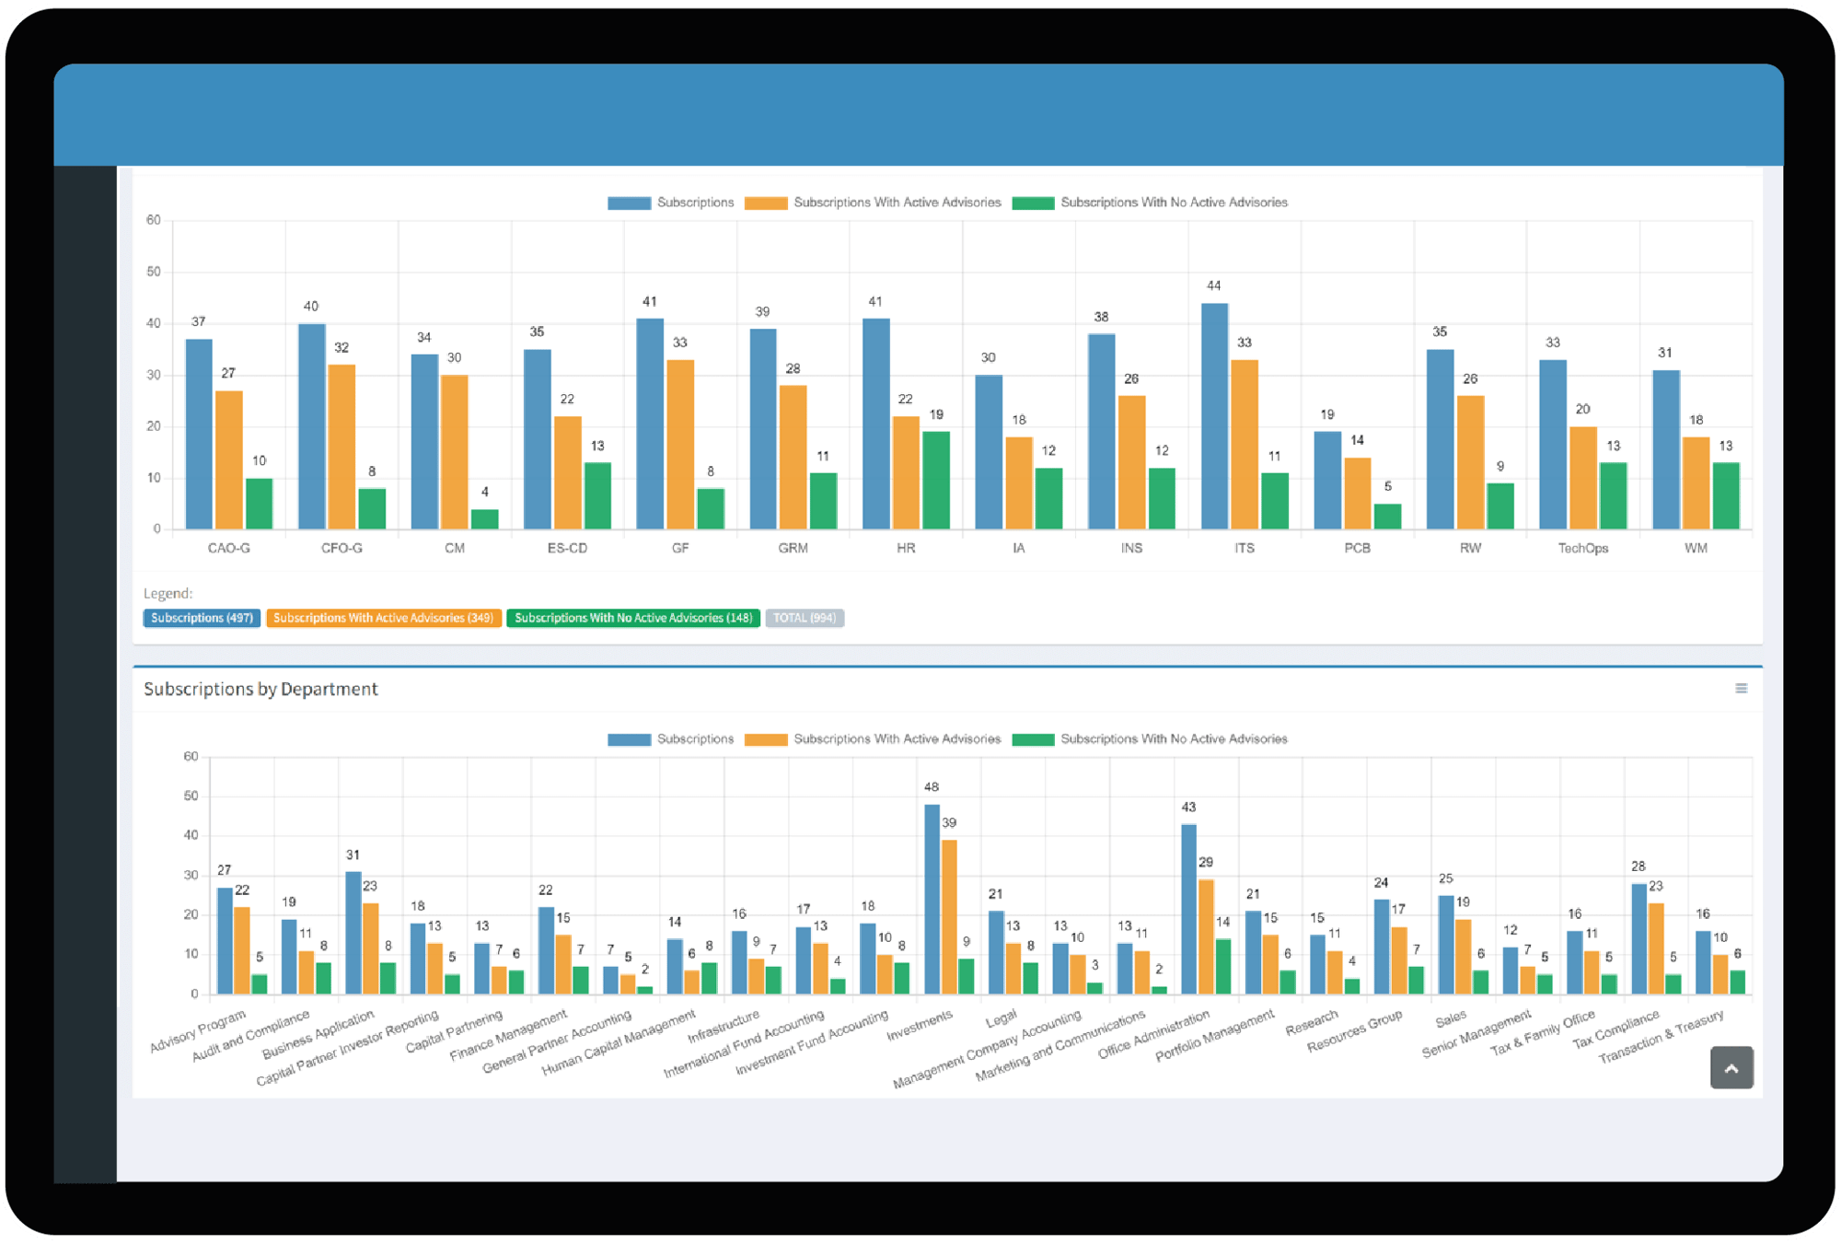Click the TechOps axis label
Viewport: 1841px width, 1244px height.
[x=1582, y=548]
